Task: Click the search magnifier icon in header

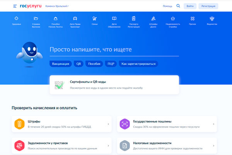Action: 178,6
